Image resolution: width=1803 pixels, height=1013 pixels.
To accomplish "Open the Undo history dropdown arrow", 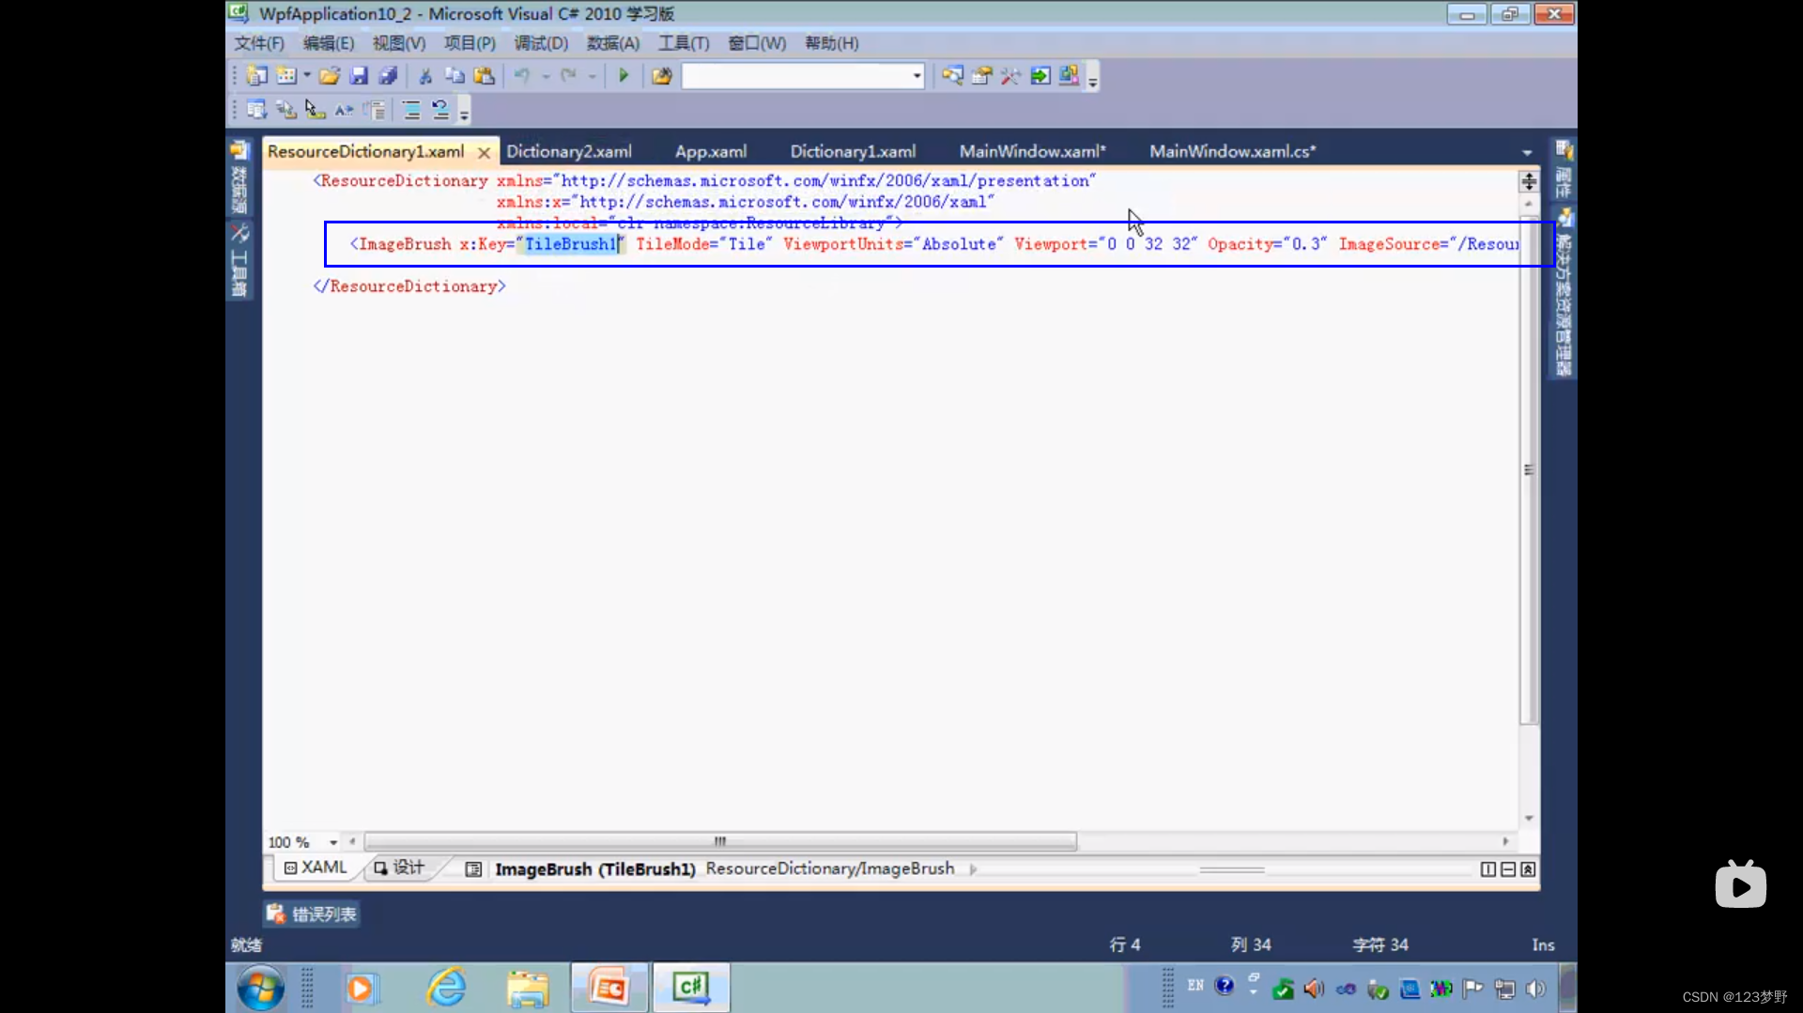I will [x=546, y=76].
